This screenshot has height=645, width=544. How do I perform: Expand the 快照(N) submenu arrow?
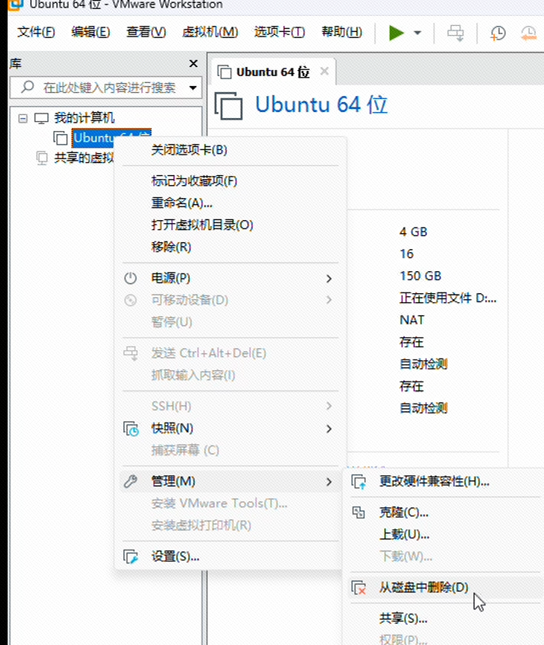[x=329, y=429]
